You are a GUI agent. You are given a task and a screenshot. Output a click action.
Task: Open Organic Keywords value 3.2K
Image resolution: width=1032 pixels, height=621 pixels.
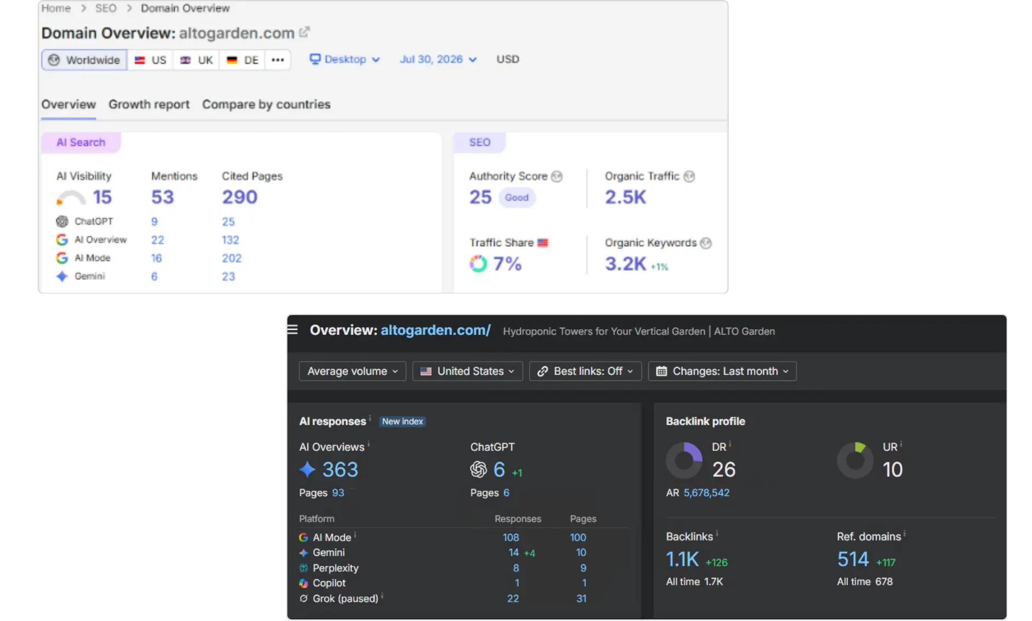coord(625,264)
